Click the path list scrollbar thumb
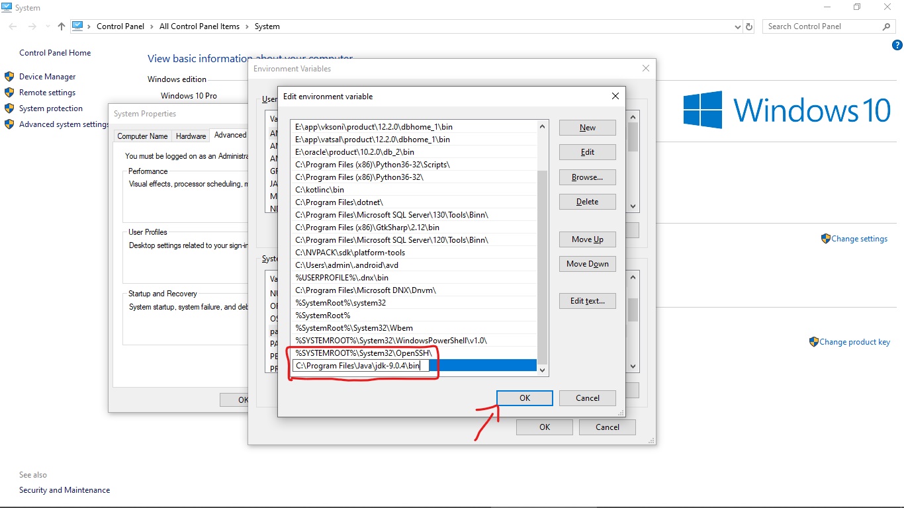Viewport: 904px width, 508px height. (543, 267)
